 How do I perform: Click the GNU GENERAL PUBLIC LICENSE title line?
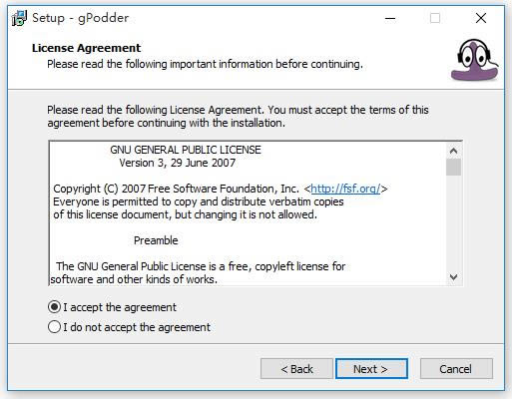pyautogui.click(x=186, y=150)
